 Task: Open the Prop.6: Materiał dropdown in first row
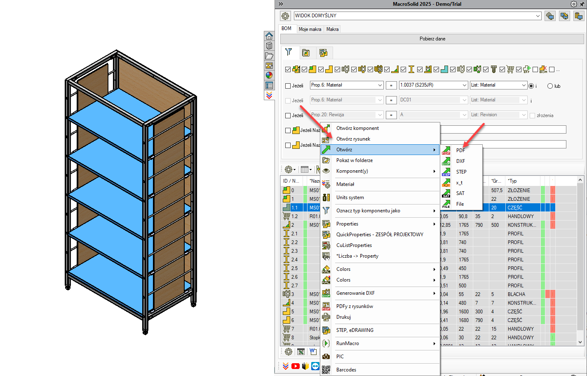pos(380,85)
